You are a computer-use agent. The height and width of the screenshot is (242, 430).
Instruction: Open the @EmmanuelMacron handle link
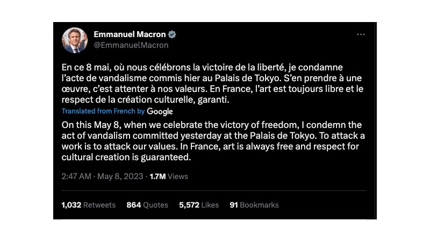click(131, 45)
